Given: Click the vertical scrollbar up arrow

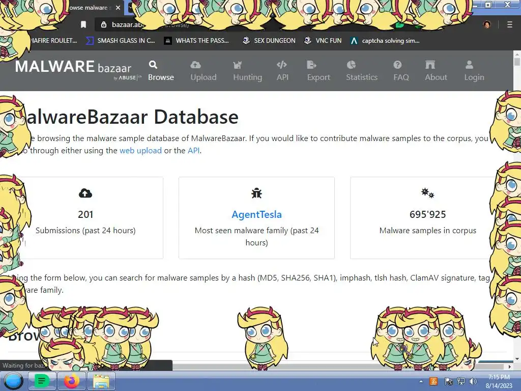Looking at the screenshot, I should click(x=517, y=53).
